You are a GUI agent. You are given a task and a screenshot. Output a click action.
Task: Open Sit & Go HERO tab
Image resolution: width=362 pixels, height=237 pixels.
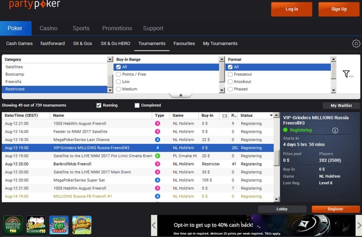[x=116, y=43]
